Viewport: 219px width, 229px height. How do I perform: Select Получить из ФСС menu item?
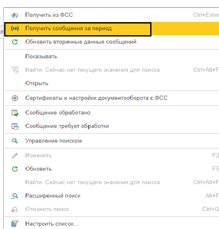click(x=111, y=15)
